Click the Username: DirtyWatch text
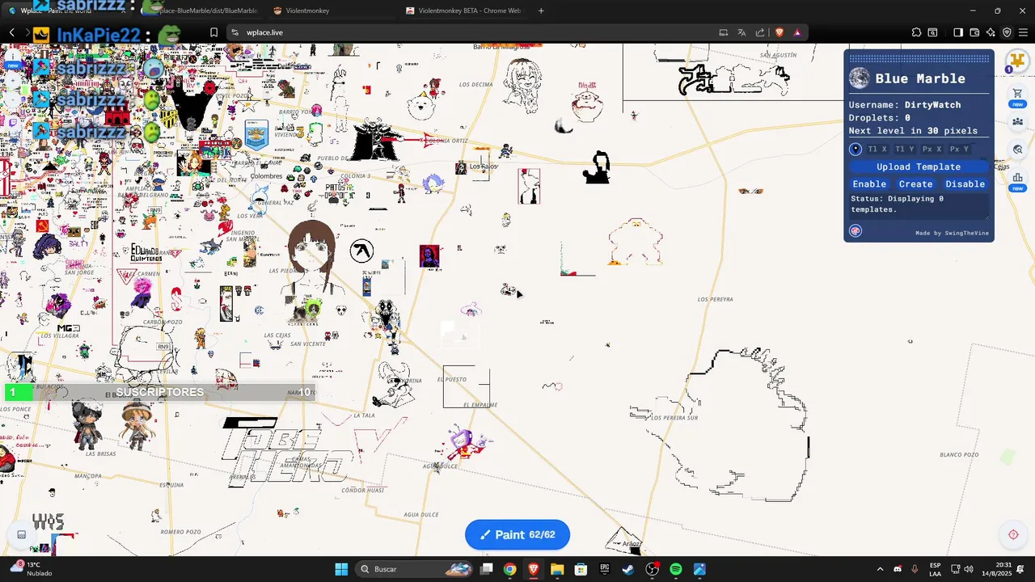Viewport: 1035px width, 582px height. tap(905, 105)
